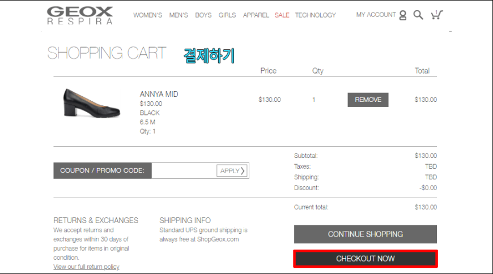Go to the GIRLS section

coord(227,15)
